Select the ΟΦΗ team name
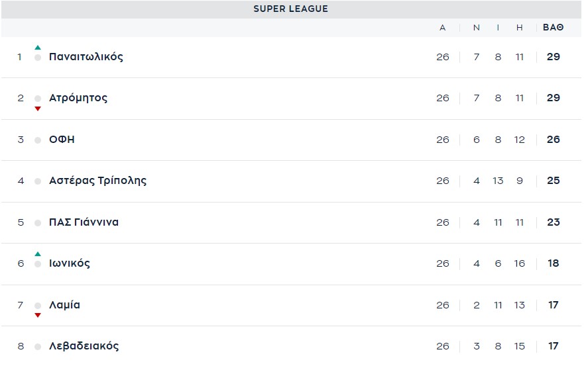 62,140
